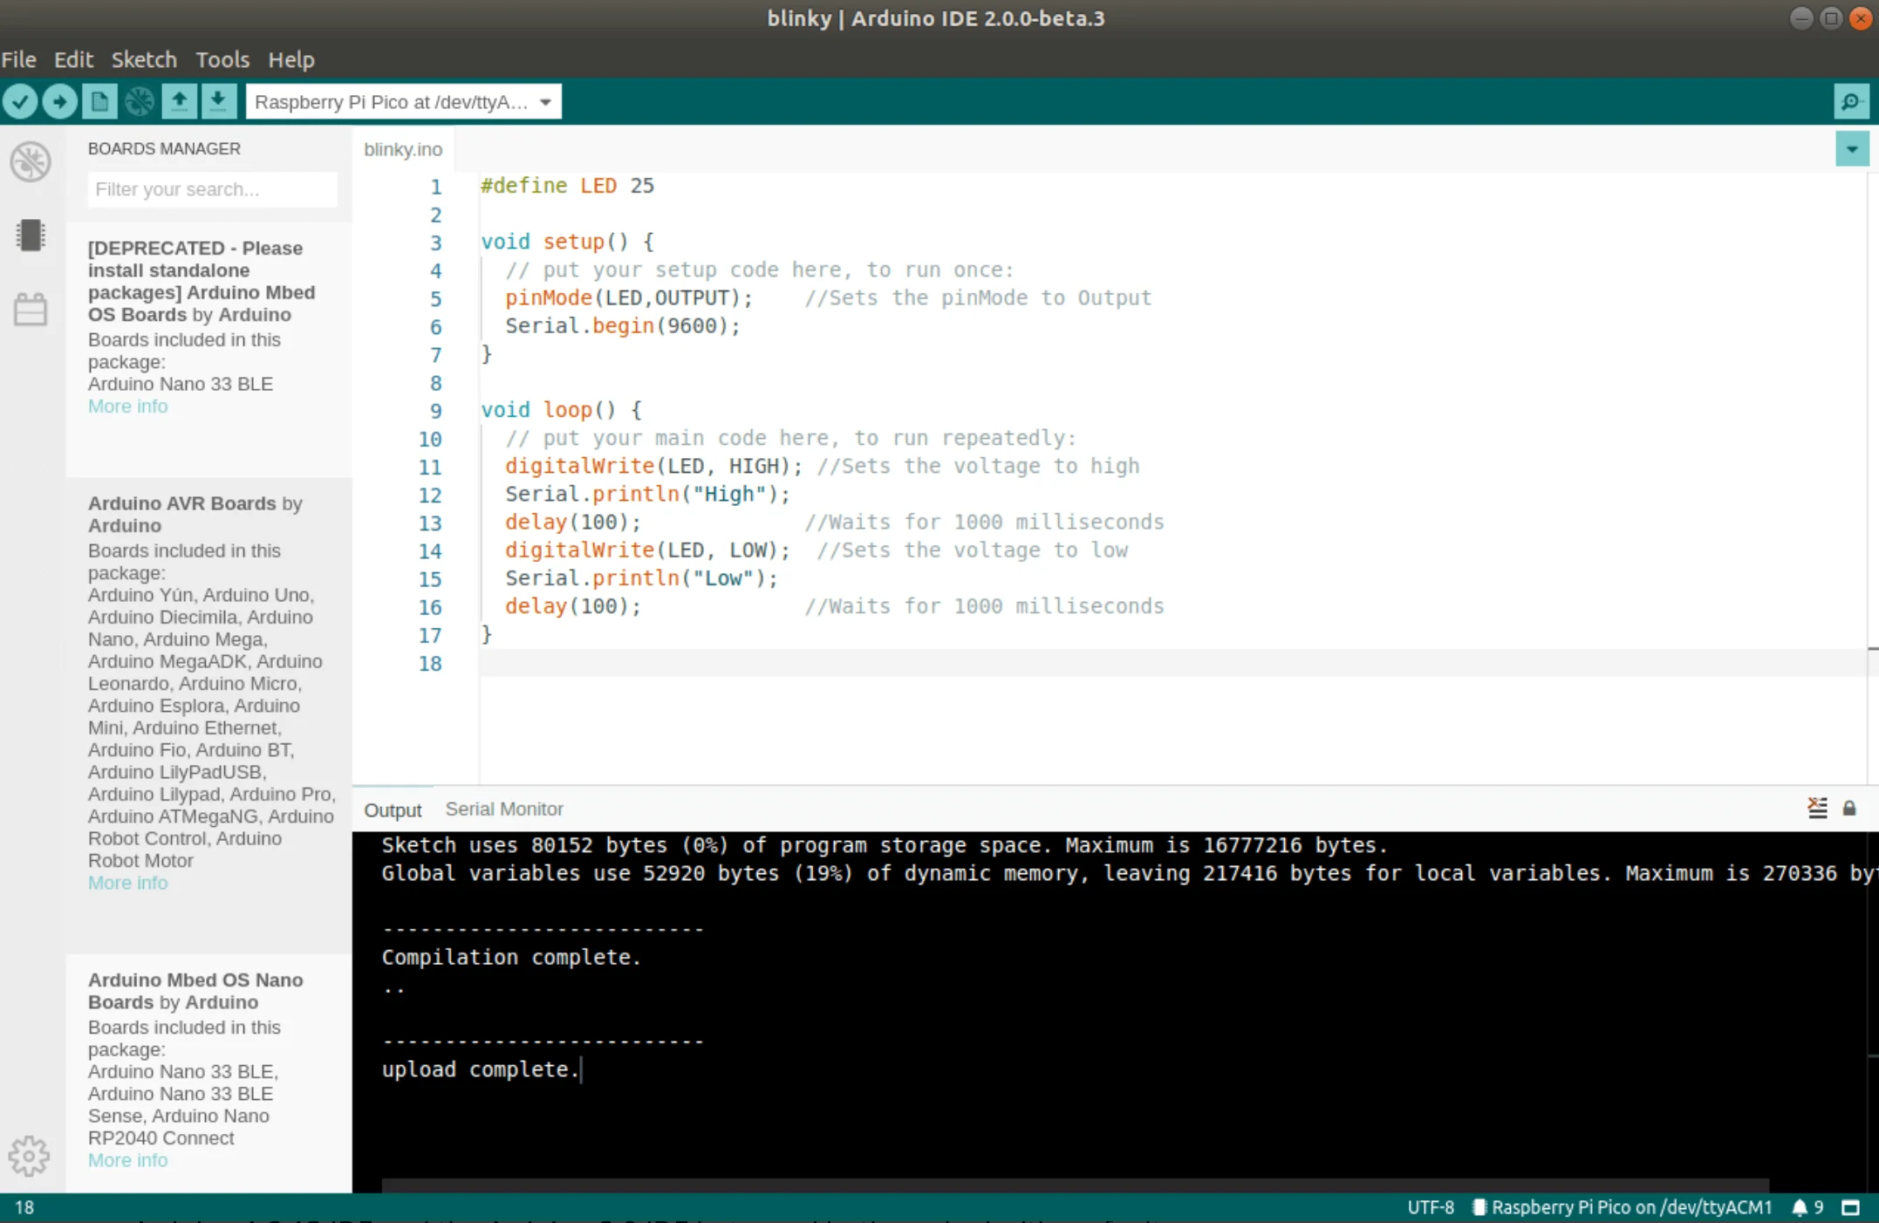
Task: Click the Upload arrow icon
Action: [59, 102]
